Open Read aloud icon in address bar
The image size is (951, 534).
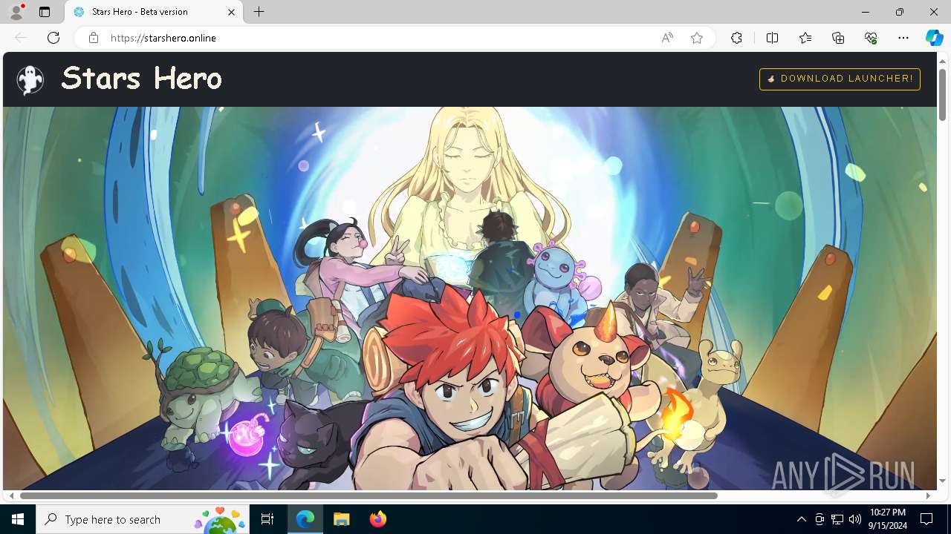[x=667, y=38]
